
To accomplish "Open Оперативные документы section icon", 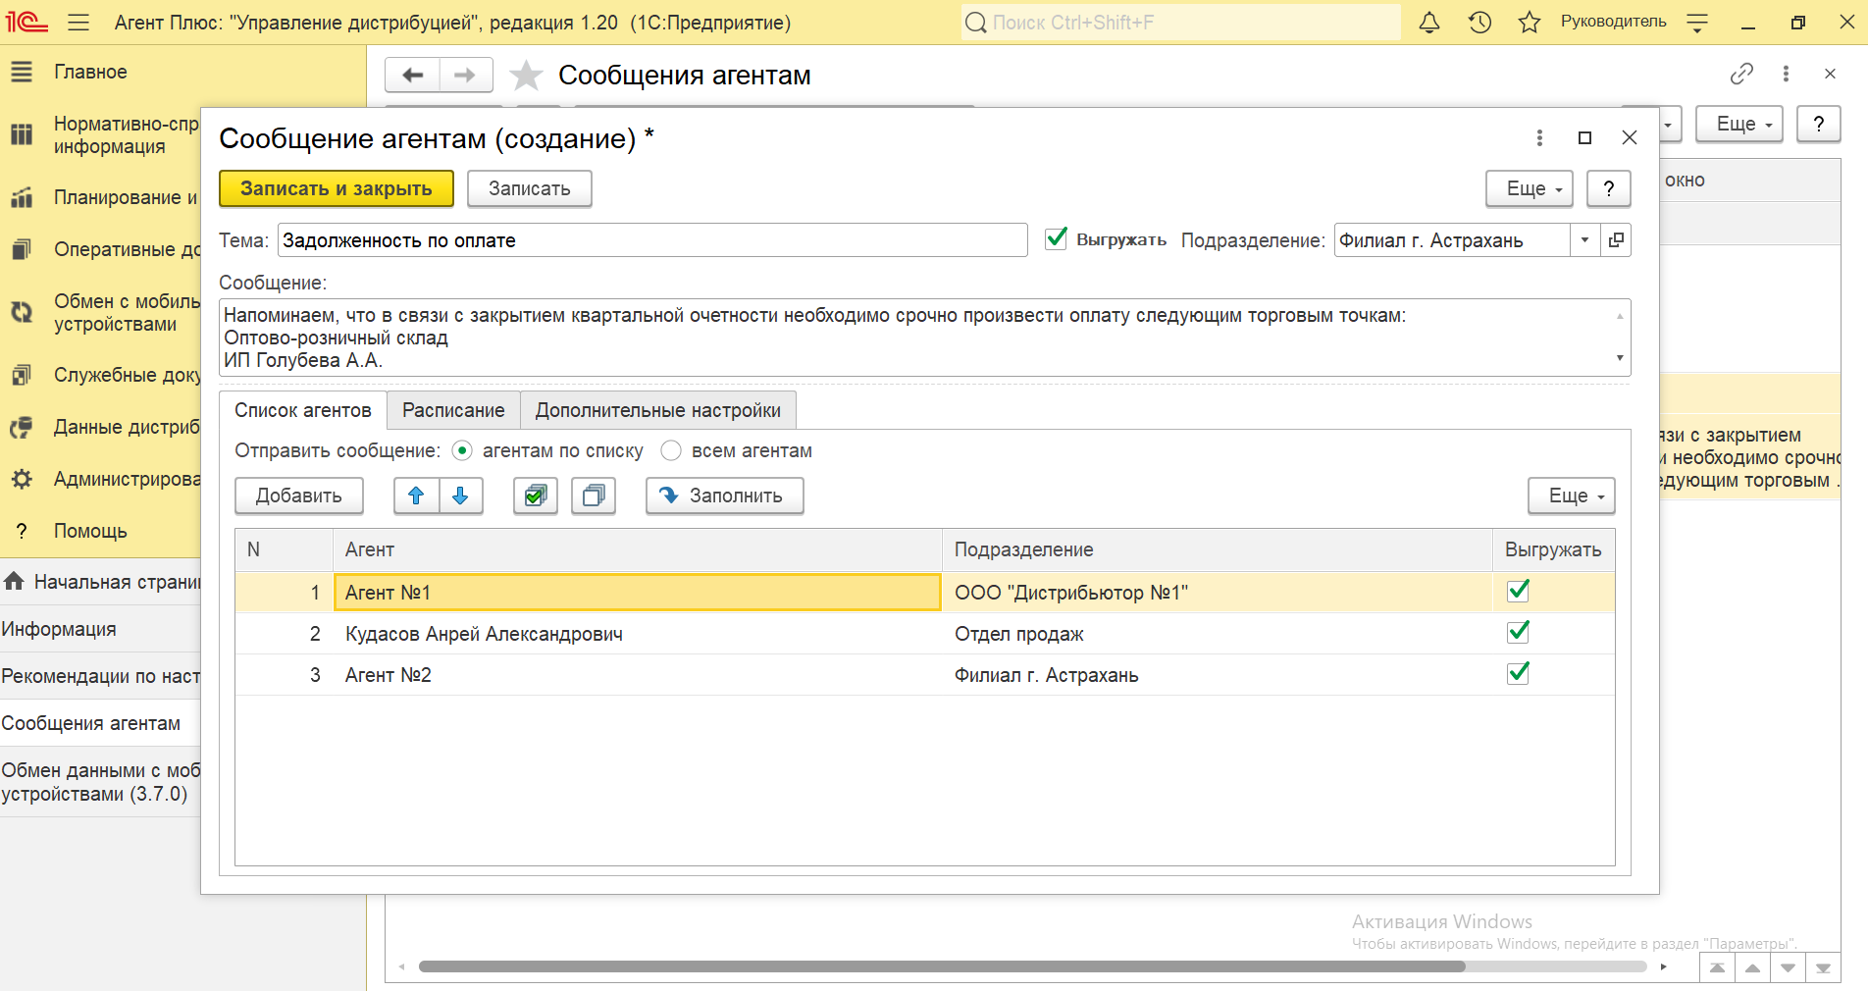I will click(22, 249).
